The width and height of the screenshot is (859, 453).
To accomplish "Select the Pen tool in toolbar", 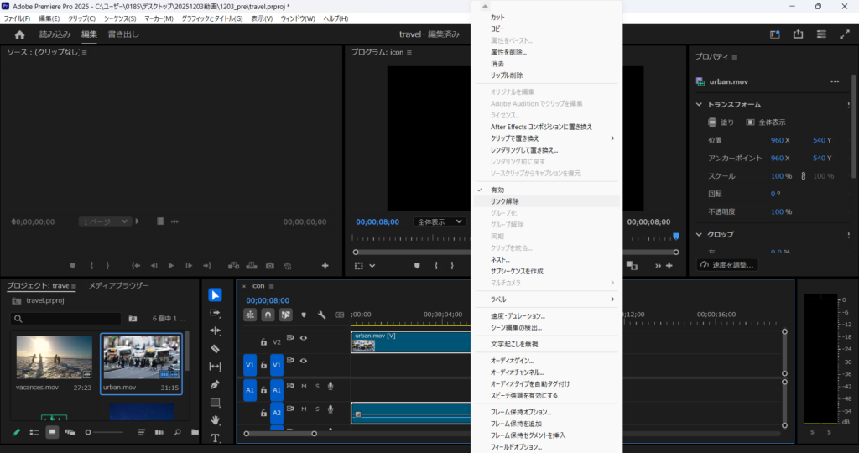I will pyautogui.click(x=215, y=384).
